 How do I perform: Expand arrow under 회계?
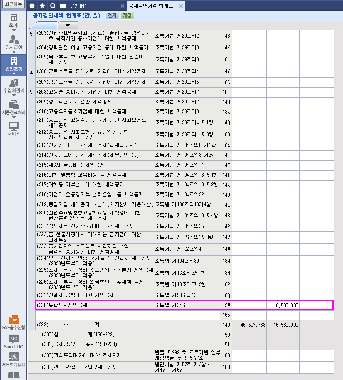13,30
